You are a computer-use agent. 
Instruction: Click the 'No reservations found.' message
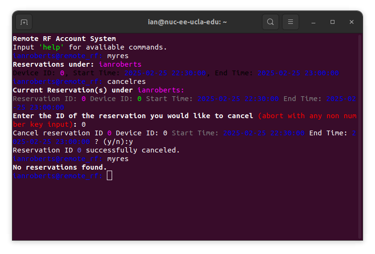click(60, 167)
